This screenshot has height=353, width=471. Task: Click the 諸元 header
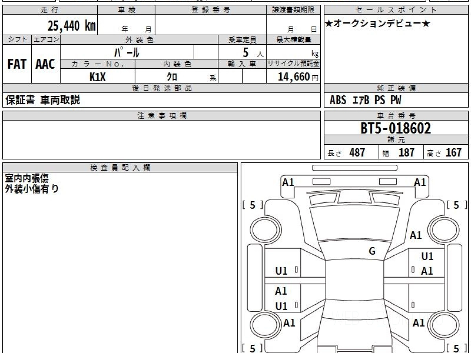coord(396,140)
